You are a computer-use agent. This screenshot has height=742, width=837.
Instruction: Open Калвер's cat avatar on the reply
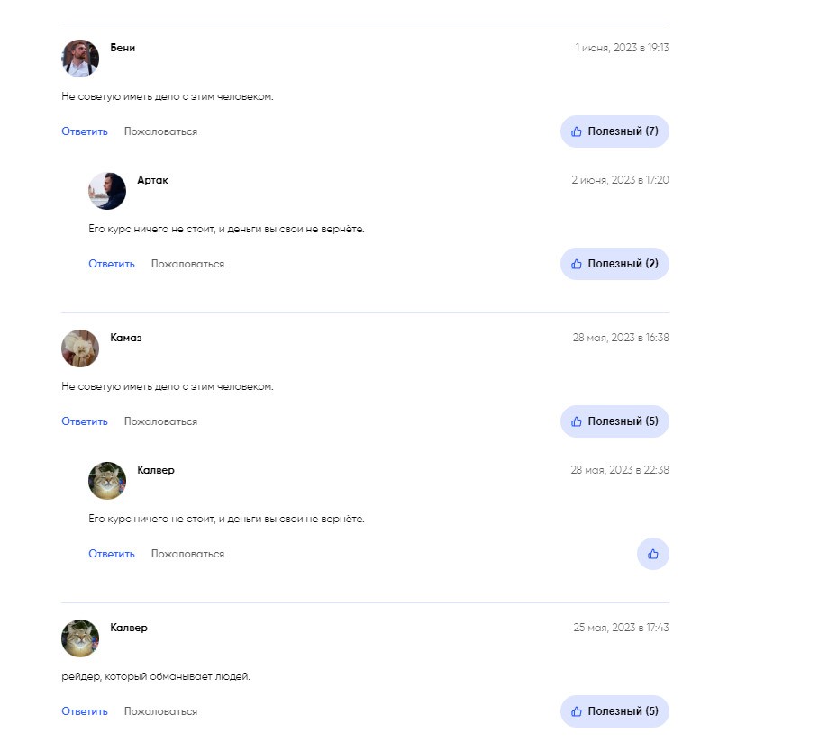point(106,481)
